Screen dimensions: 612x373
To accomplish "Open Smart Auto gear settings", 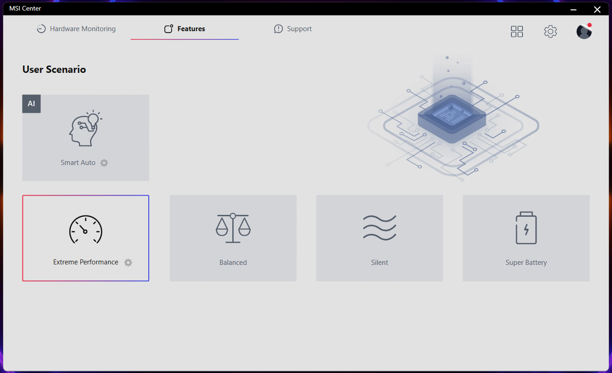I will [104, 163].
